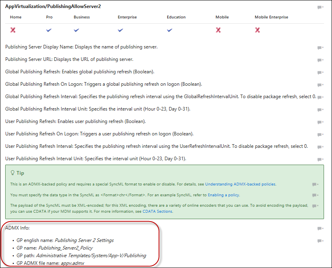
Task: Add comment on Publishing Server Display Name line
Action: pos(320,48)
